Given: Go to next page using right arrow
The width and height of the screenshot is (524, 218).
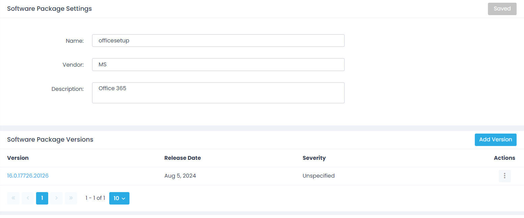Looking at the screenshot, I should pyautogui.click(x=56, y=198).
